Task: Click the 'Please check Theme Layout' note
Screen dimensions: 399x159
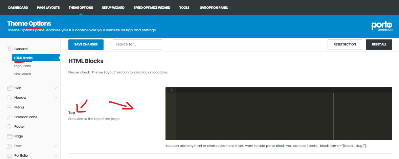Action: (x=118, y=72)
